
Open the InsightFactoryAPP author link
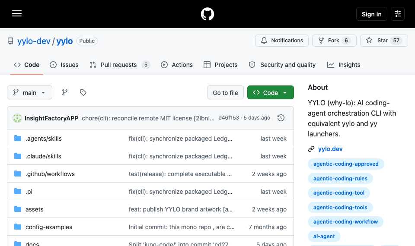click(51, 118)
